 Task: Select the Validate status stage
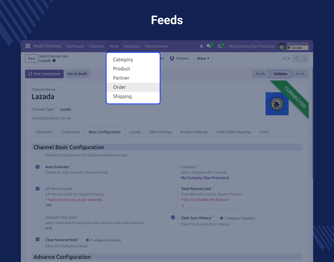[x=280, y=74]
